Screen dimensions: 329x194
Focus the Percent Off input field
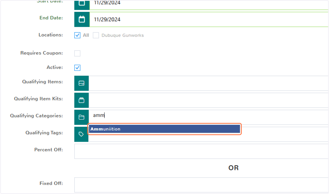[201, 151]
